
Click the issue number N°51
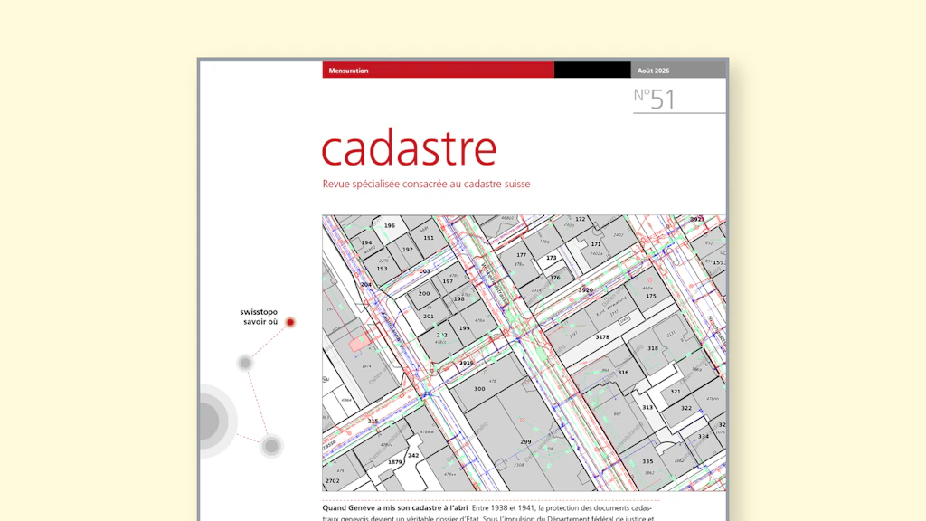(655, 99)
